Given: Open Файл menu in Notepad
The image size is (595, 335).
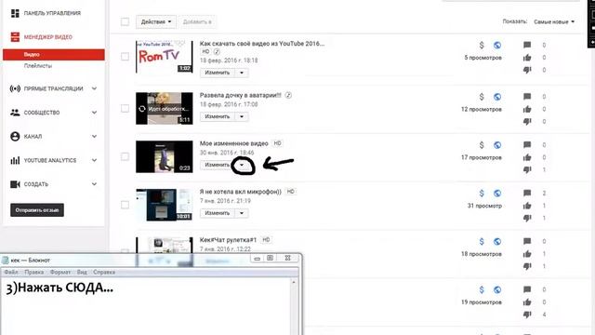Looking at the screenshot, I should tap(11, 273).
